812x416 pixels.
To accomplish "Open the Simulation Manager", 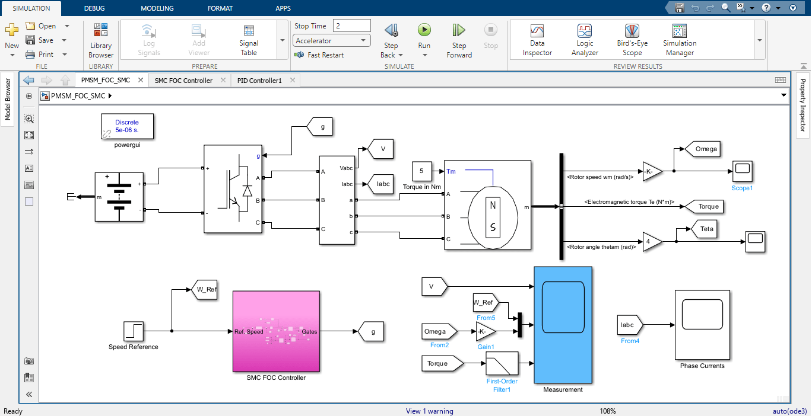I will (x=679, y=40).
